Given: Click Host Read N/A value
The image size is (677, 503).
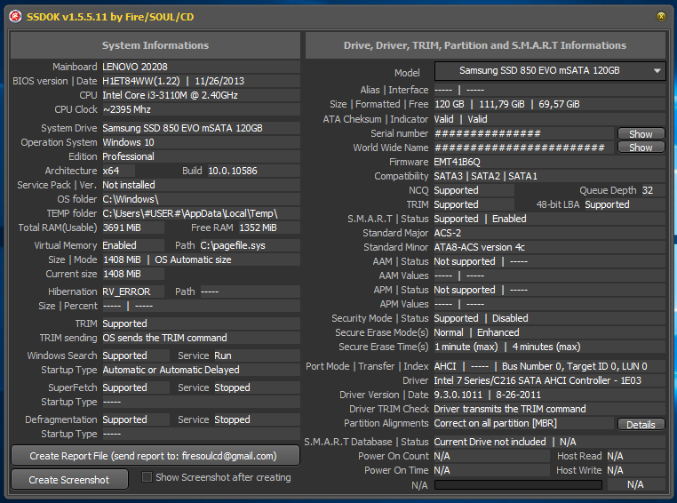Looking at the screenshot, I should pos(615,456).
